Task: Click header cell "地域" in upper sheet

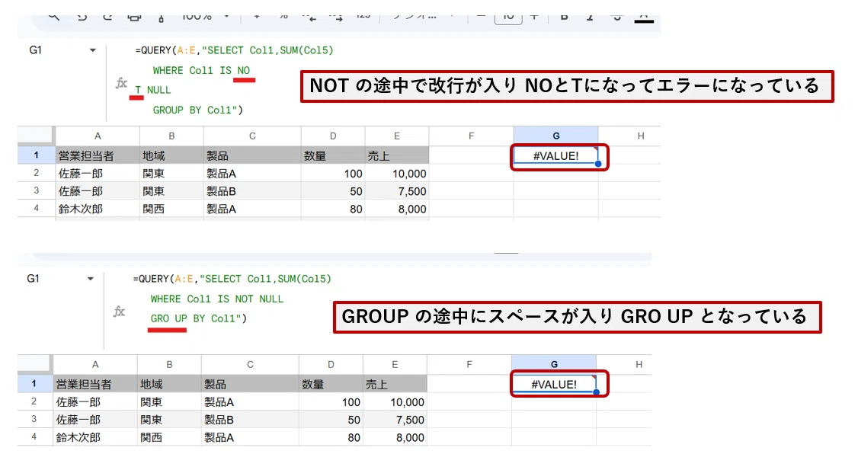Action: pos(171,156)
